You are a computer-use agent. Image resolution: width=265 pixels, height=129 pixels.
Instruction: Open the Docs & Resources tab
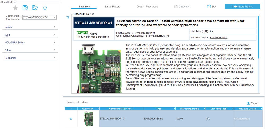point(147,7)
